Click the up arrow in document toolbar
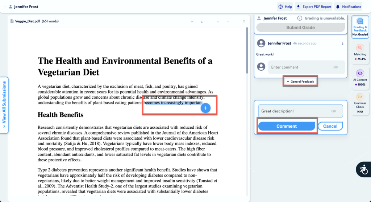 192,22
